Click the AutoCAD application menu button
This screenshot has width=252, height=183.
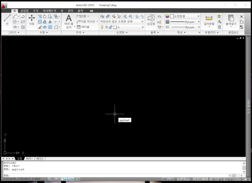4,6
